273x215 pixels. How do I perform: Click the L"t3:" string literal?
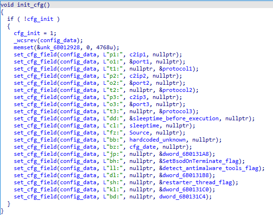(x=113, y=111)
